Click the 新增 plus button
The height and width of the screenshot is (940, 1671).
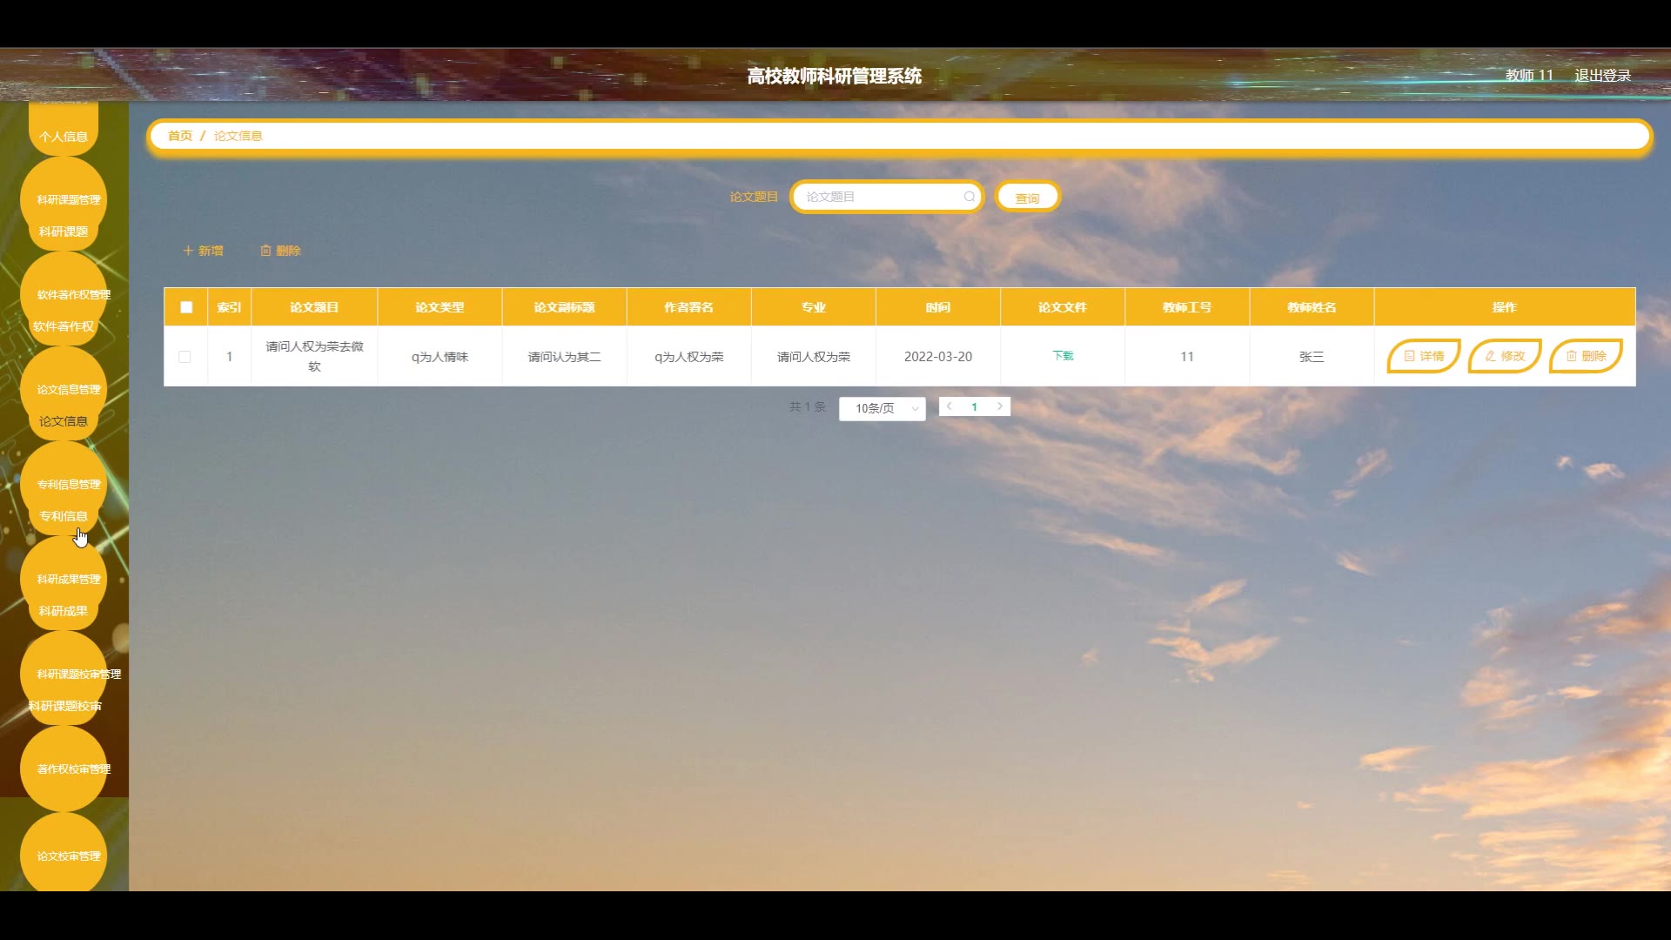pos(203,251)
